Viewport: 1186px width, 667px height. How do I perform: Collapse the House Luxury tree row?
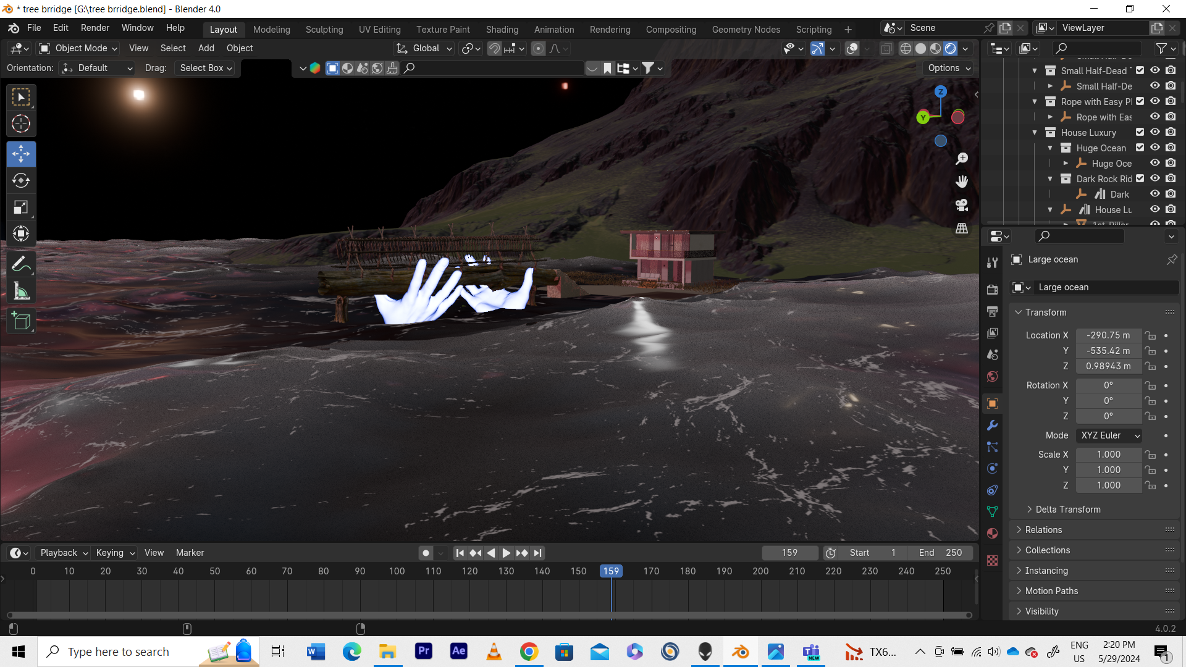click(x=1035, y=132)
